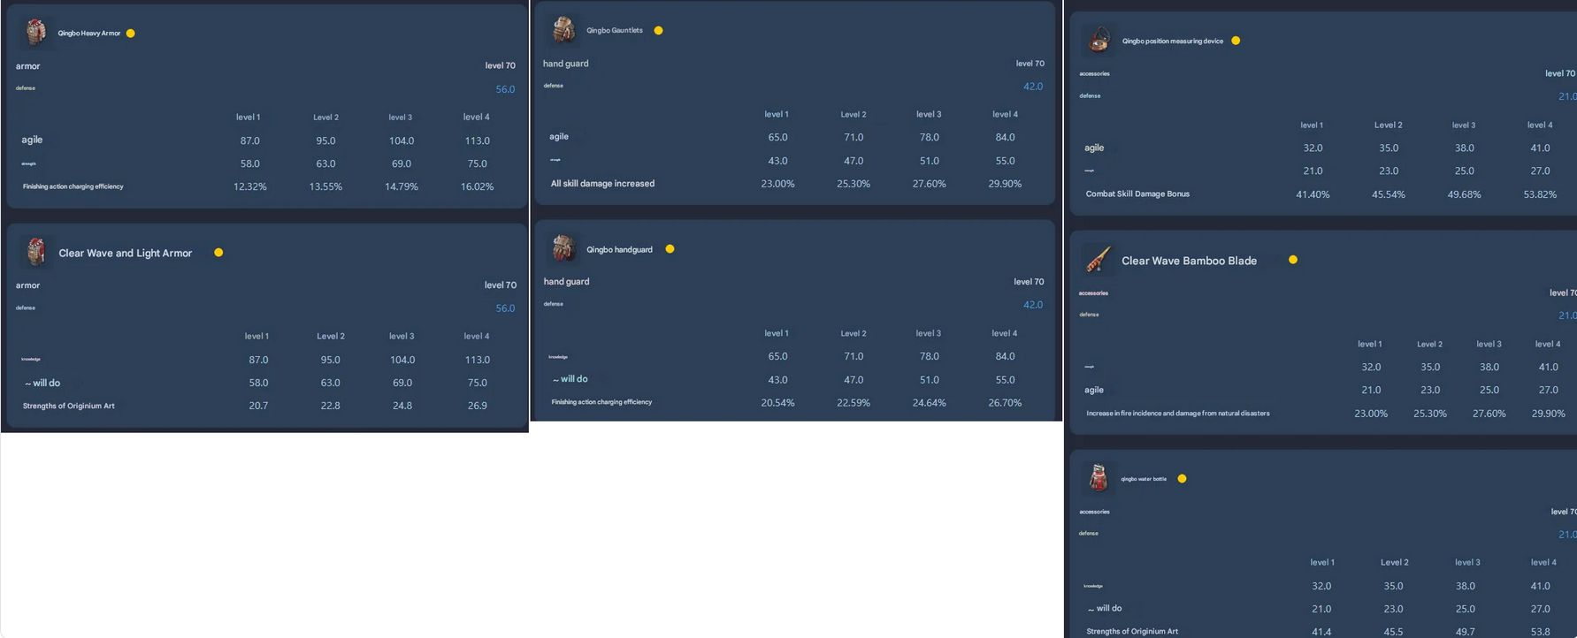1577x638 pixels.
Task: Click 'Strengths of Originium Art' in water bottle card
Action: [1132, 631]
